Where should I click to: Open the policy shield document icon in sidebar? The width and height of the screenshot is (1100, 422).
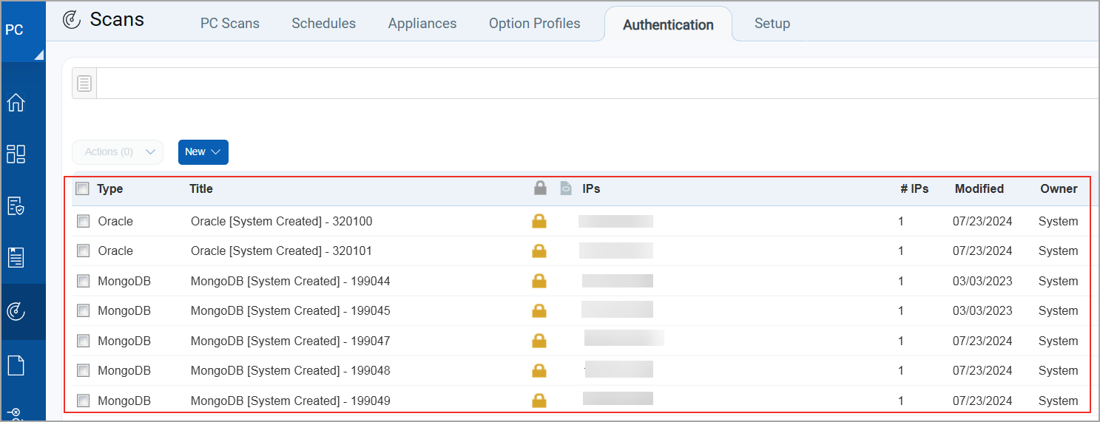[16, 206]
